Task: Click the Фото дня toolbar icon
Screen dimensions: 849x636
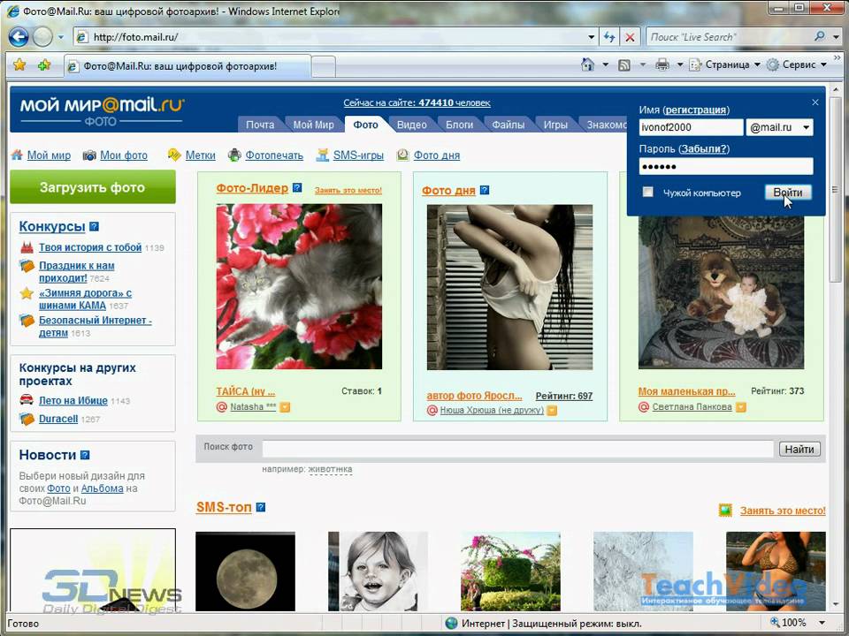Action: tap(402, 155)
